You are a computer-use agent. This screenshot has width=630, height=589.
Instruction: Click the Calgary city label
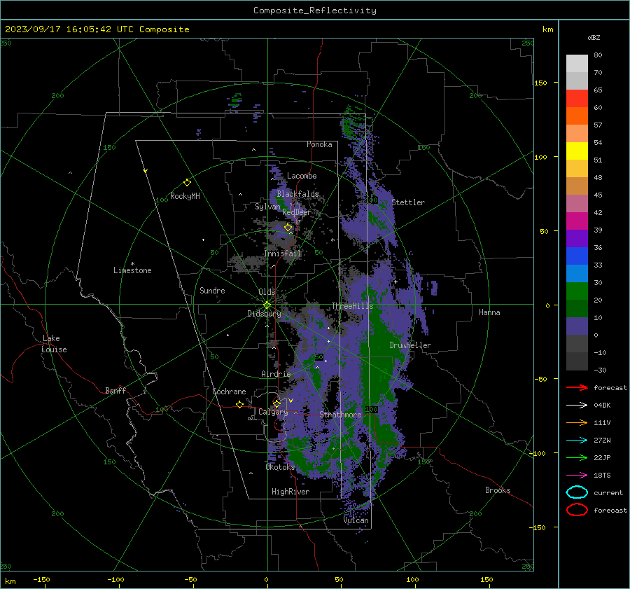(x=273, y=412)
